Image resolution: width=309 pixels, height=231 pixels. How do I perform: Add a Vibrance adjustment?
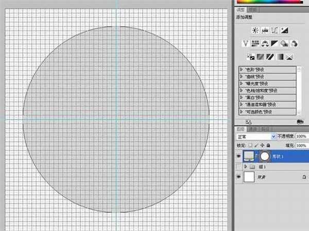(246, 44)
